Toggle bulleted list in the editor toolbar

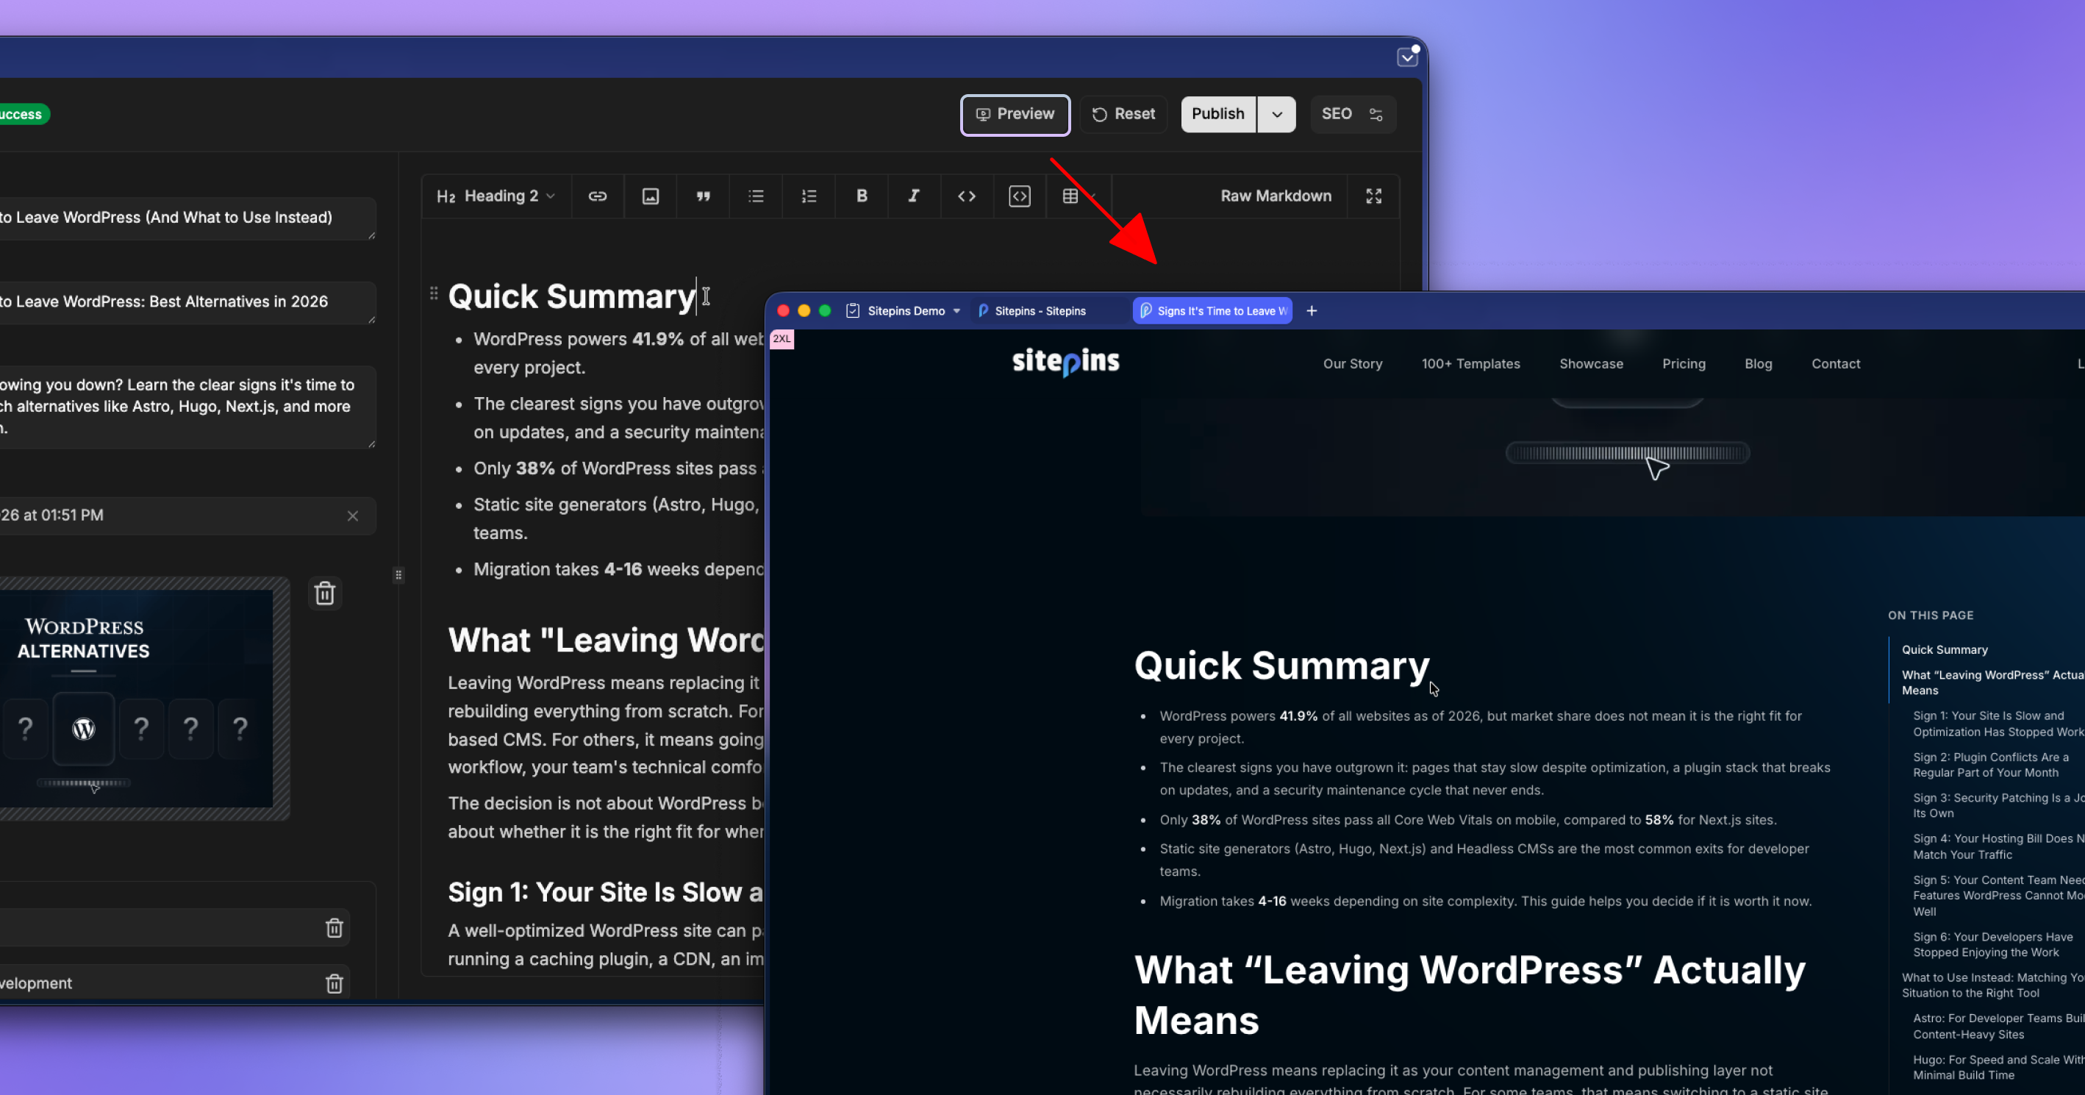pos(756,196)
